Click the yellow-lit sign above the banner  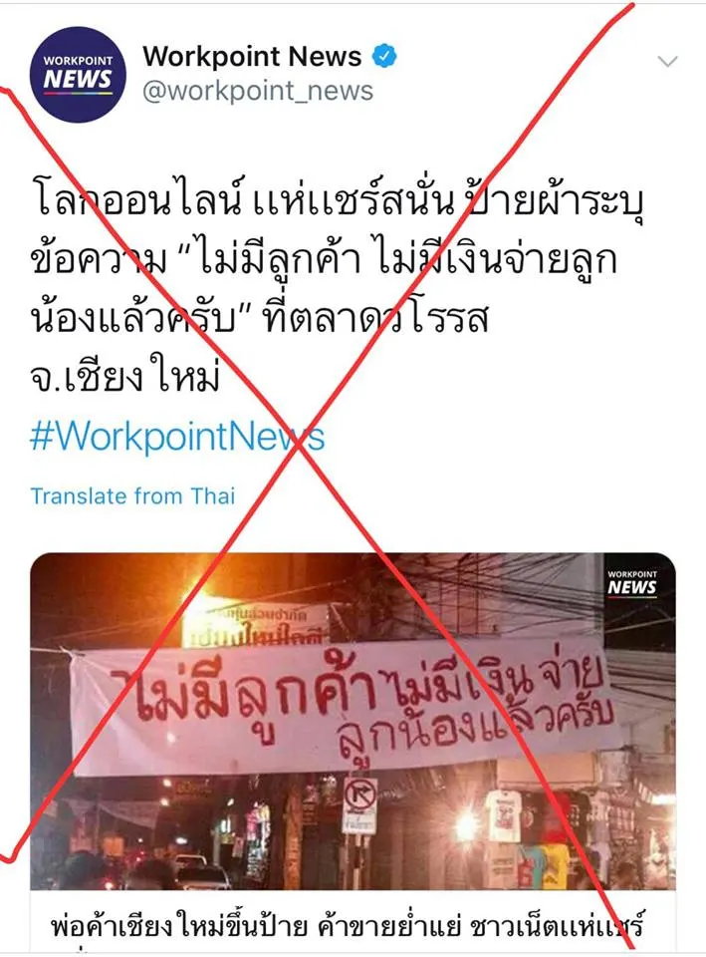tap(256, 624)
